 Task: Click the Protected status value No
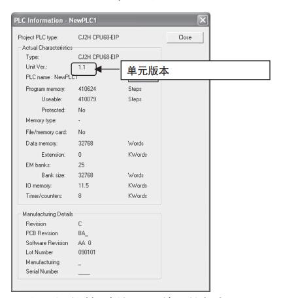tap(82, 110)
